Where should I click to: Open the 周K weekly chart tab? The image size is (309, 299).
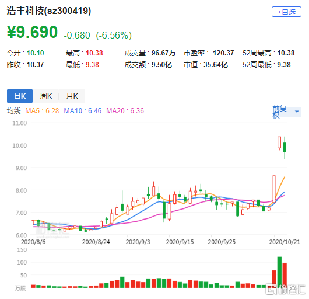(45, 96)
